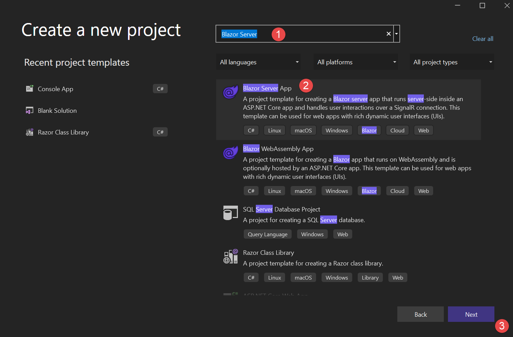513x337 pixels.
Task: Select the Blazor Server App title
Action: pos(267,88)
